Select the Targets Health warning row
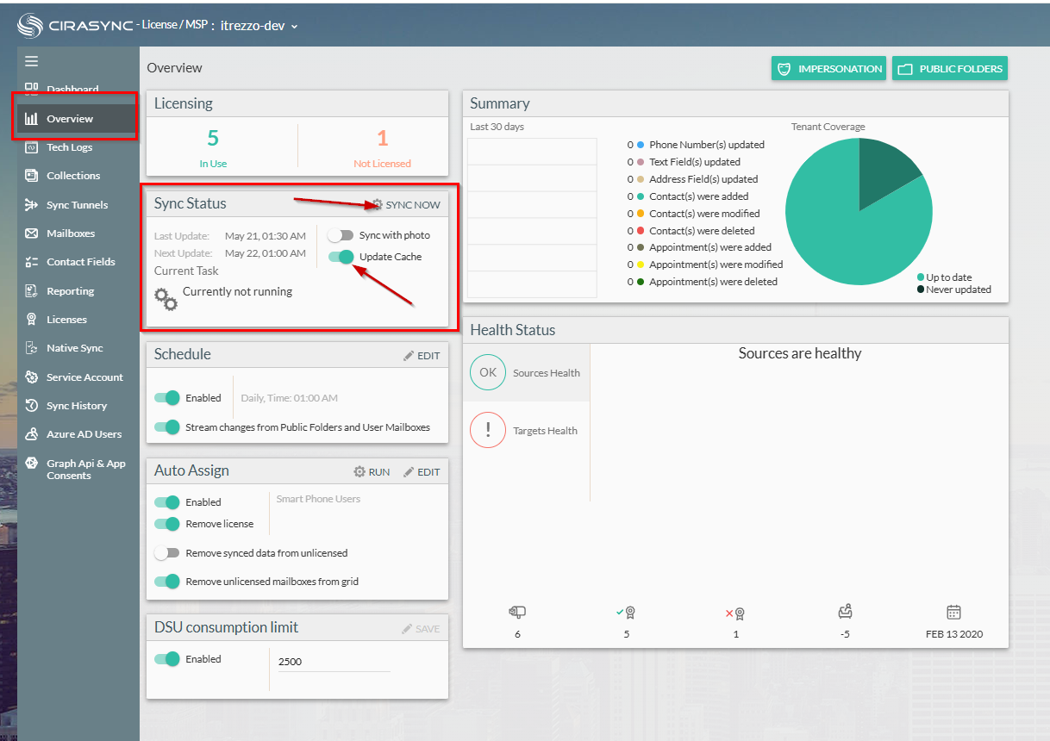 (527, 431)
